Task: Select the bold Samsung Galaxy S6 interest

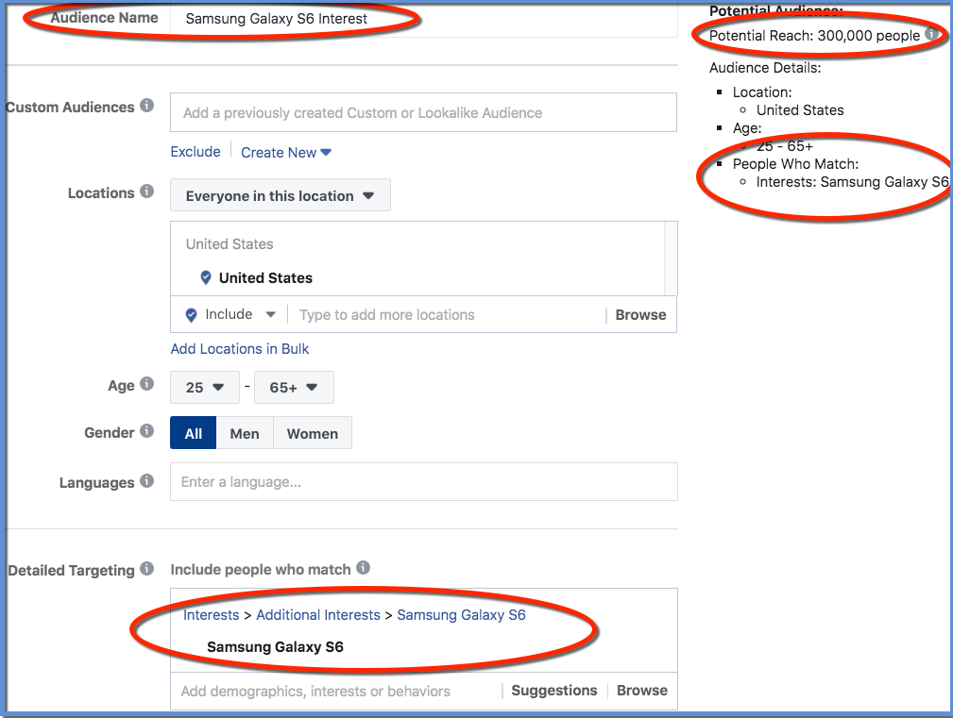Action: click(x=276, y=647)
